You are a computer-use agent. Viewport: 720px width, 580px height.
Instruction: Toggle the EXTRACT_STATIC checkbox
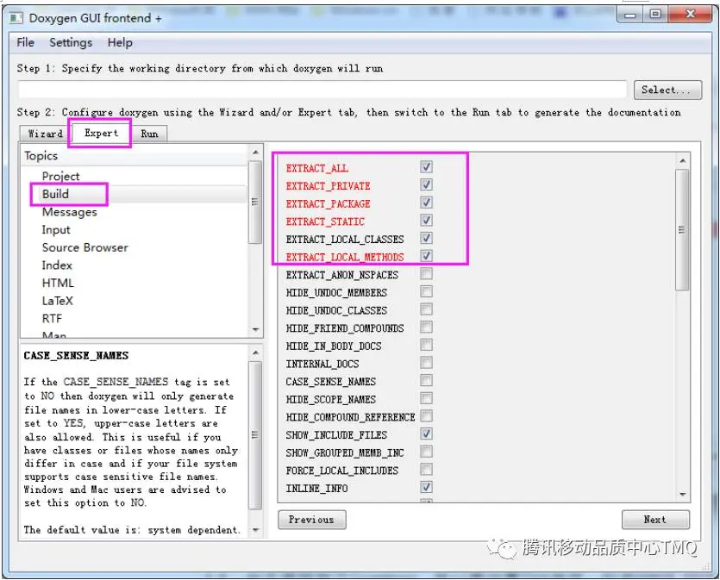[x=426, y=221]
